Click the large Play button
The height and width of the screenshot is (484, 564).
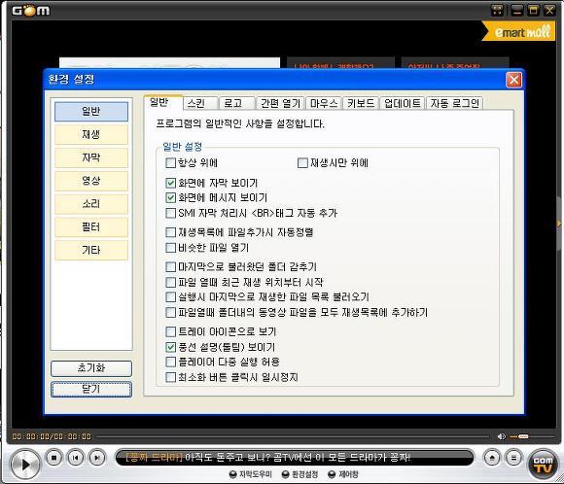(x=24, y=465)
